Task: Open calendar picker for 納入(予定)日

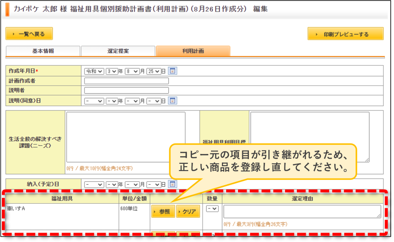Action: click(x=173, y=184)
